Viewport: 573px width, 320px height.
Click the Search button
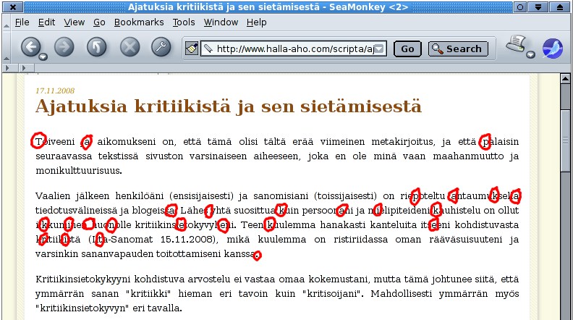458,49
